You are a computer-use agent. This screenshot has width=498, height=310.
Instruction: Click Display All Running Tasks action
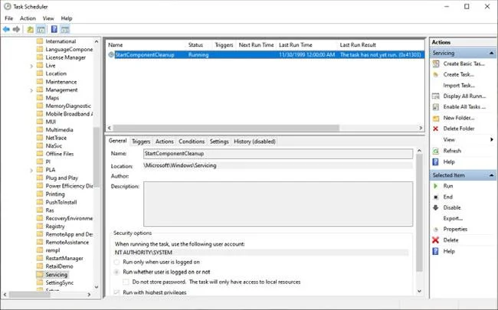464,96
